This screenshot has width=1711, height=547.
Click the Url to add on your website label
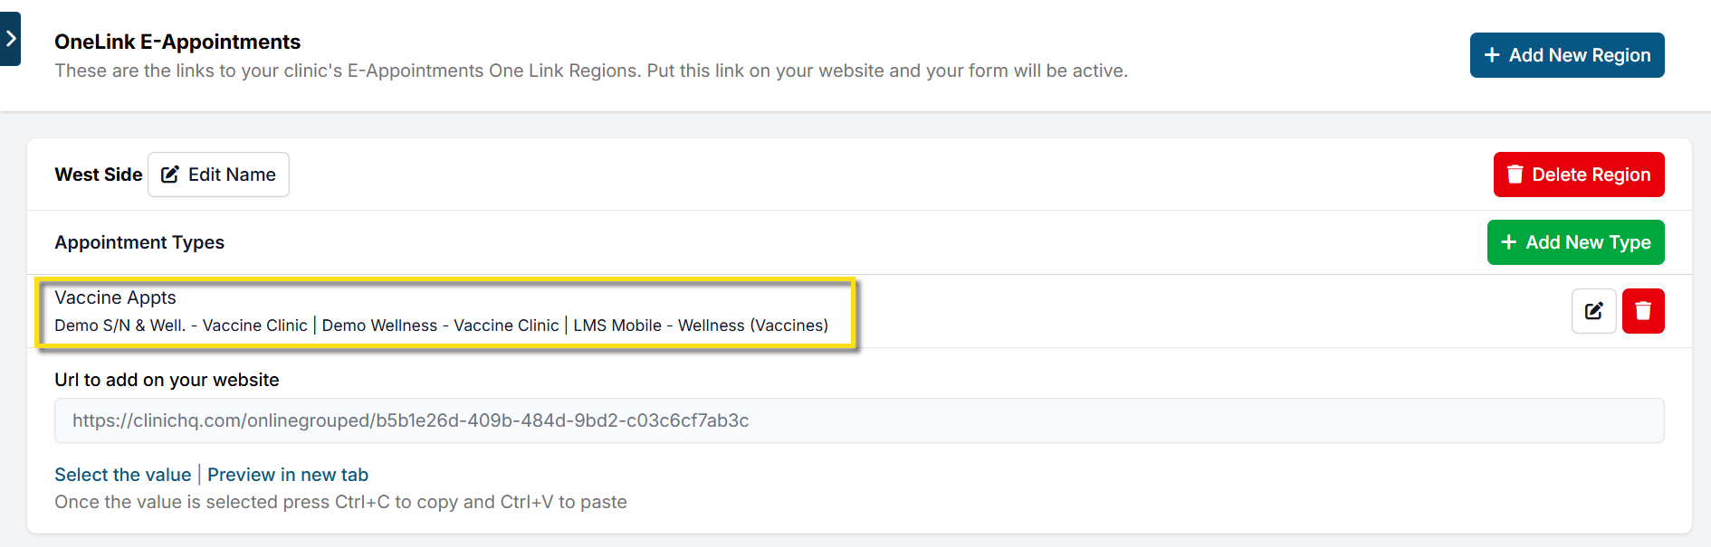(167, 380)
